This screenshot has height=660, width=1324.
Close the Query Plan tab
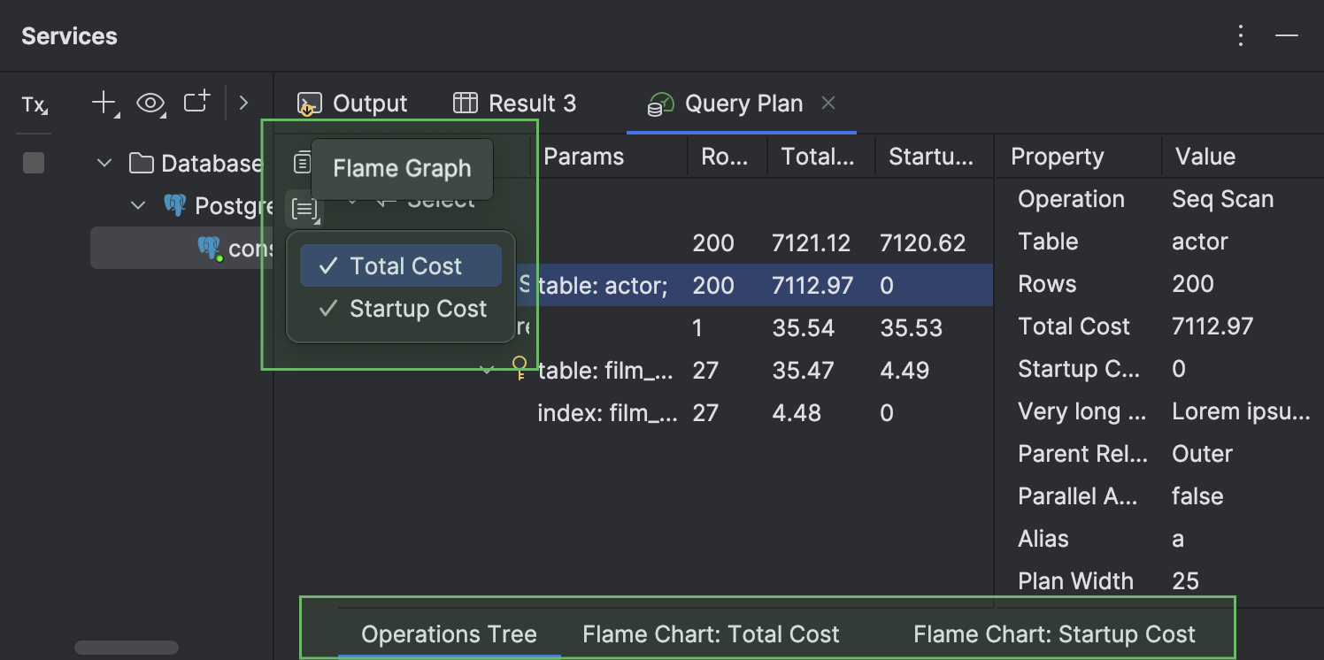[828, 104]
